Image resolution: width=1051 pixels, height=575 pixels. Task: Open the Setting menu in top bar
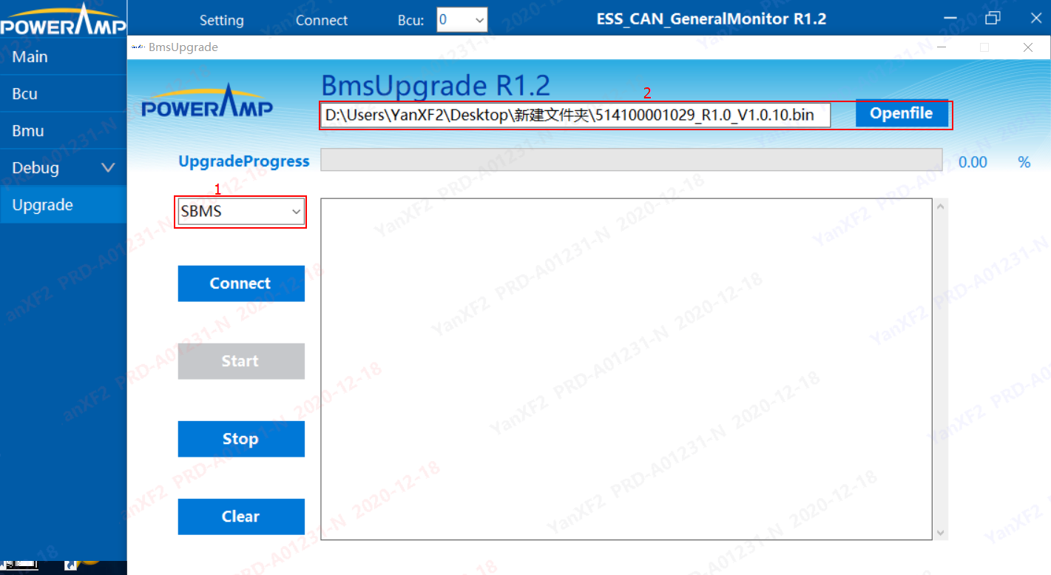(221, 20)
